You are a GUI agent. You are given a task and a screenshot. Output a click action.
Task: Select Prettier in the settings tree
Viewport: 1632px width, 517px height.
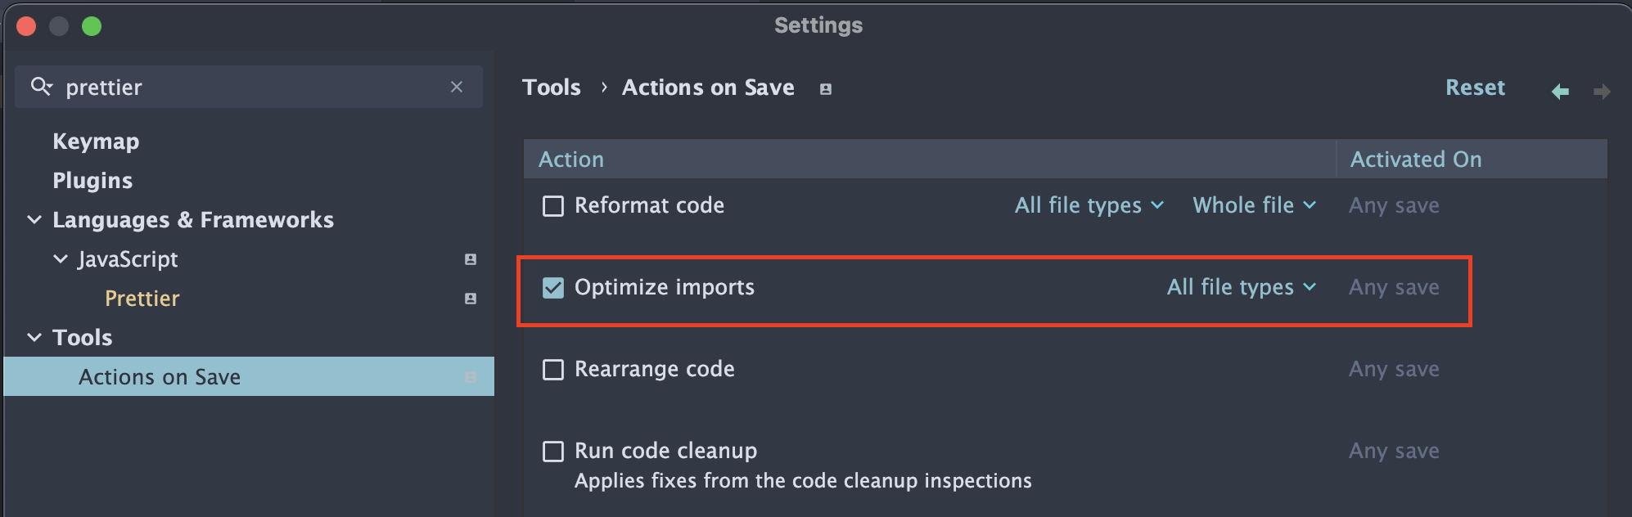[142, 299]
